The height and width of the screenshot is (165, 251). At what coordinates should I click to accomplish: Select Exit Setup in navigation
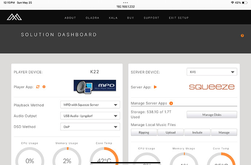179,18
